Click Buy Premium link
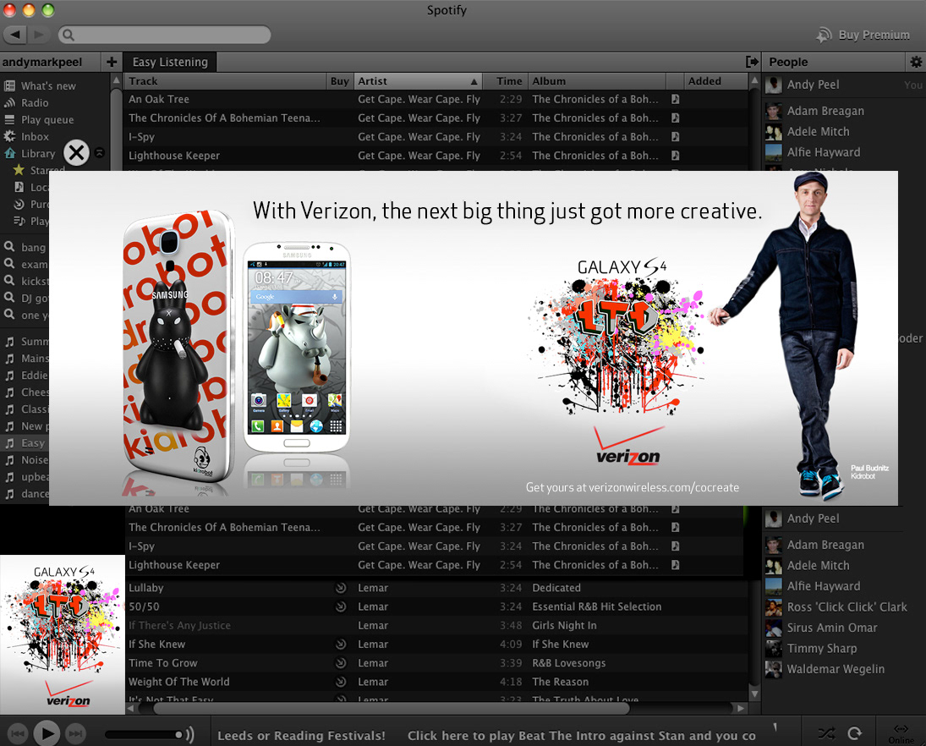Image resolution: width=926 pixels, height=746 pixels. click(864, 35)
